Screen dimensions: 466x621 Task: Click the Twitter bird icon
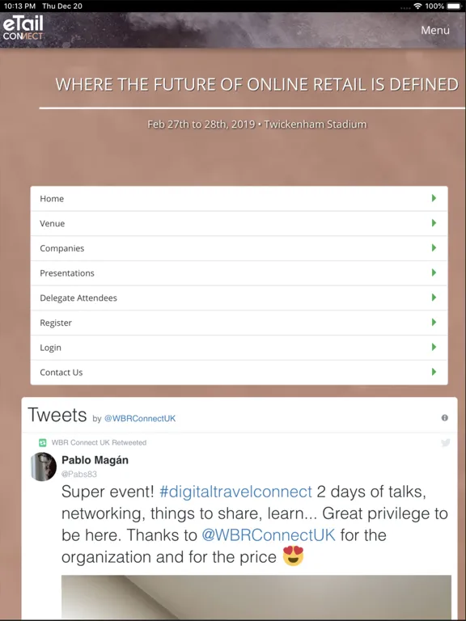[x=446, y=443]
